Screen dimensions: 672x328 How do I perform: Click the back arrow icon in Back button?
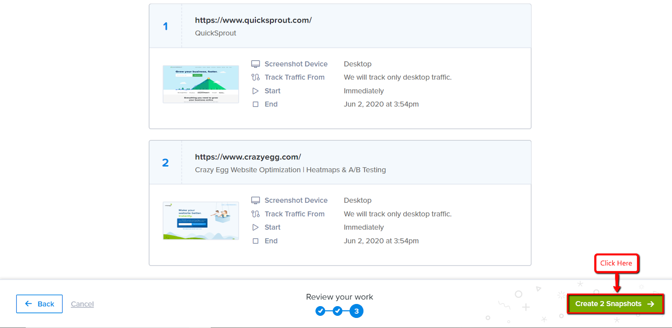29,304
